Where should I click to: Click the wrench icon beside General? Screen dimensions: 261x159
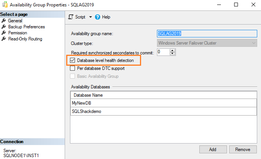(x=4, y=21)
